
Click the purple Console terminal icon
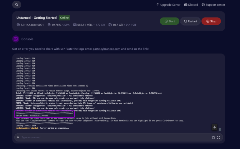(x=16, y=39)
